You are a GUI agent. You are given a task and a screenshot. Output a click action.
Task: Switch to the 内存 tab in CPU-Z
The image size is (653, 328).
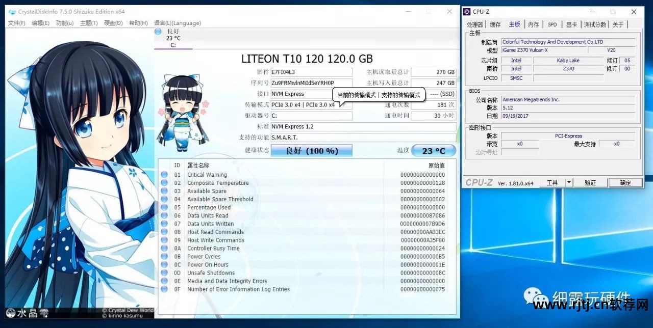533,24
